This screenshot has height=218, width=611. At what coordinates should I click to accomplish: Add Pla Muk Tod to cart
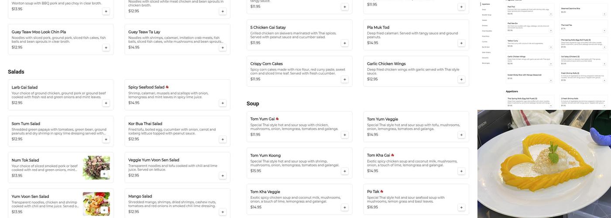click(461, 43)
